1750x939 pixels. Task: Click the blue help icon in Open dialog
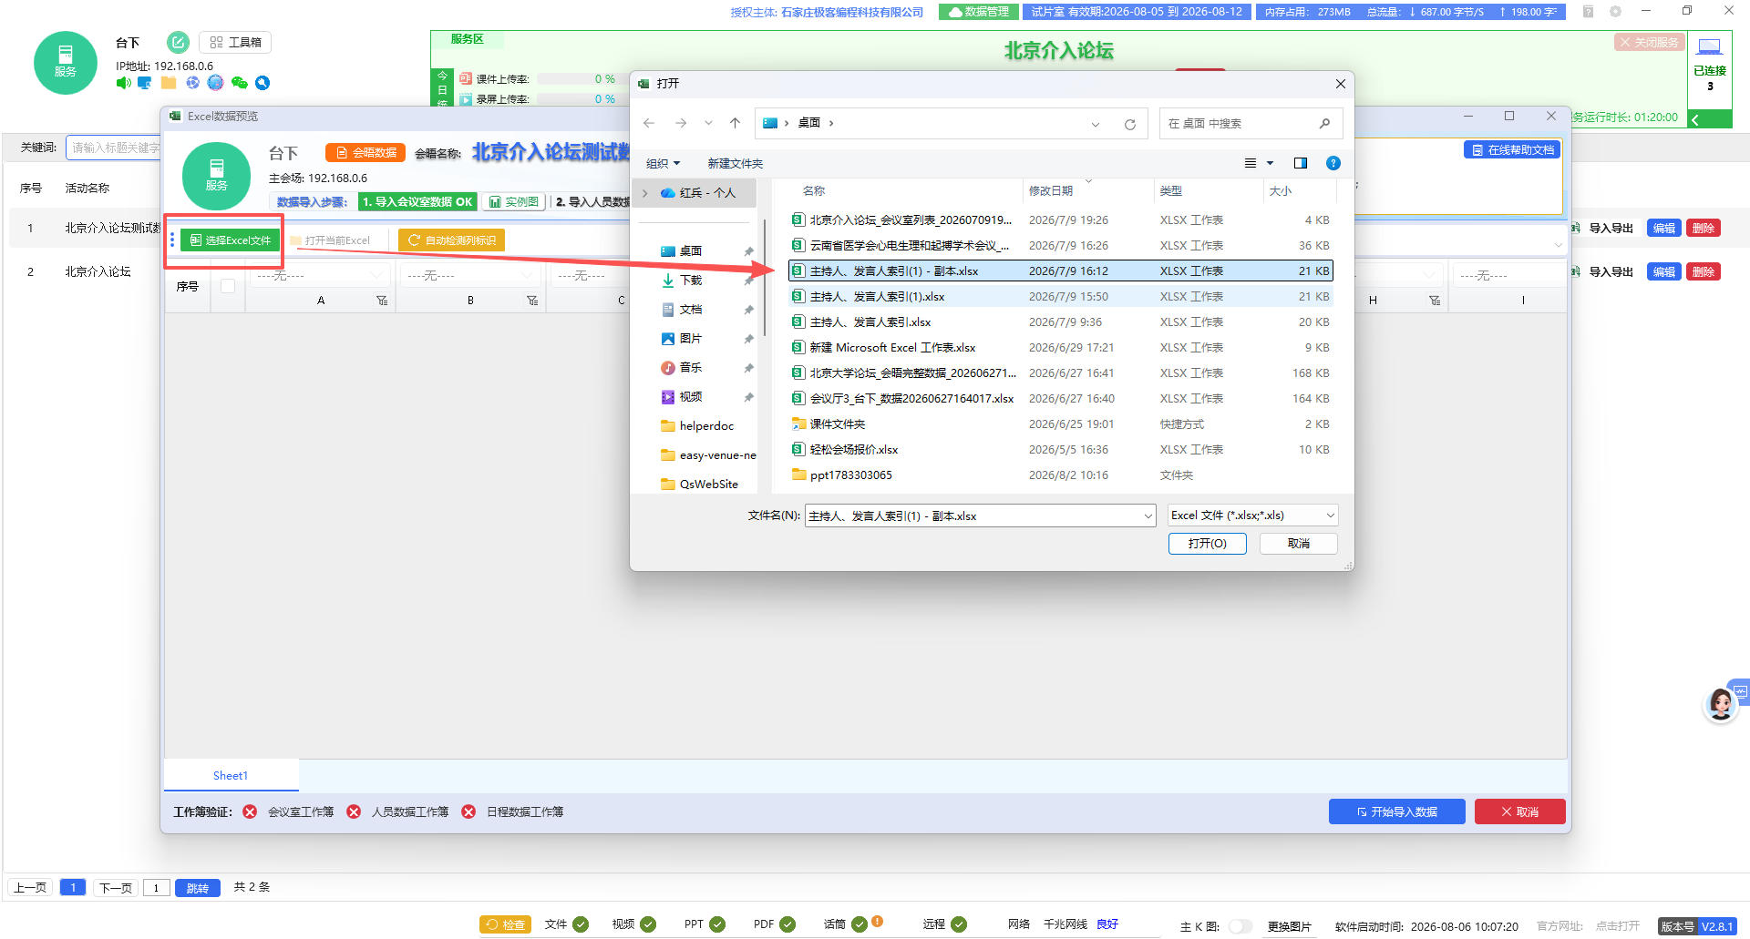(x=1333, y=163)
